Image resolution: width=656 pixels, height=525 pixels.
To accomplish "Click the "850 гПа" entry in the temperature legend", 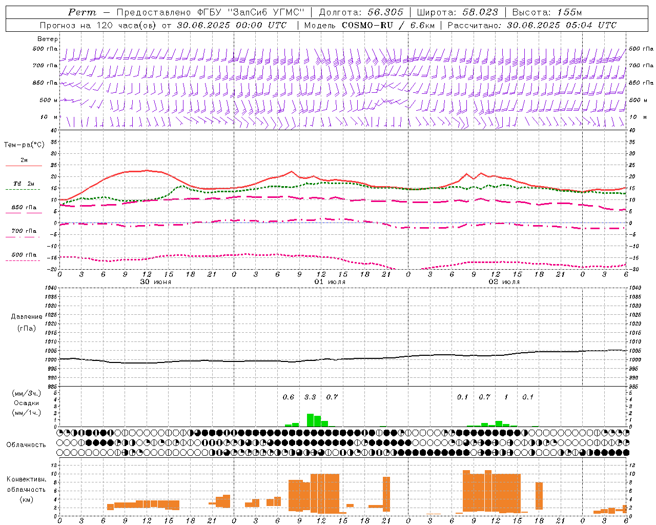I will coord(24,208).
